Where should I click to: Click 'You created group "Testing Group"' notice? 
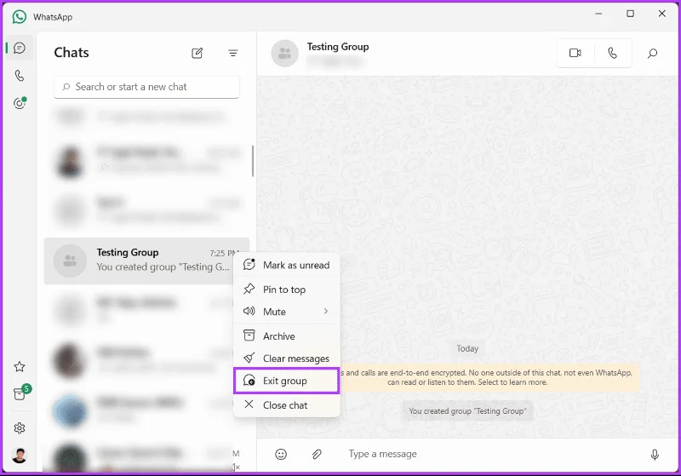tap(467, 410)
